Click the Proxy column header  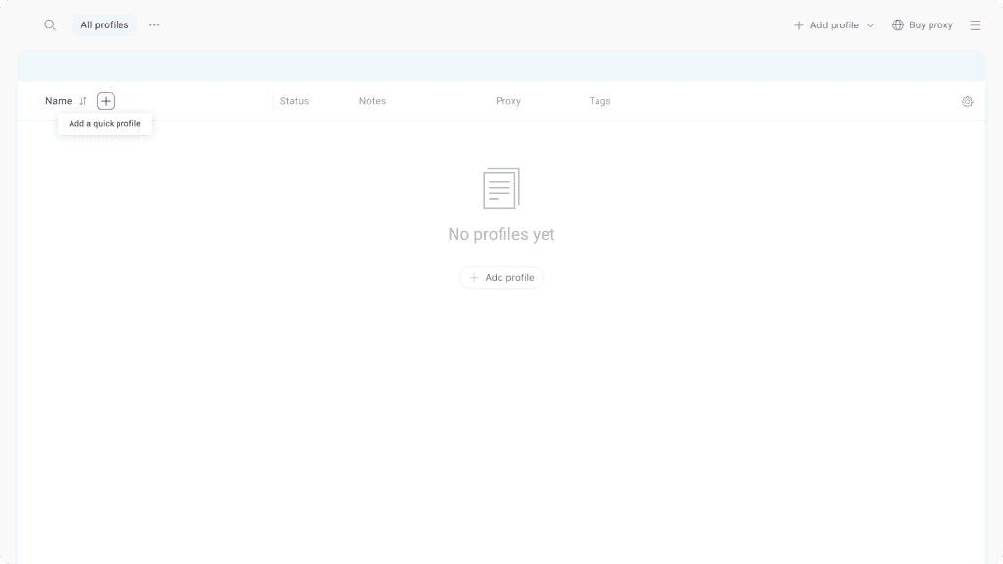pos(508,101)
